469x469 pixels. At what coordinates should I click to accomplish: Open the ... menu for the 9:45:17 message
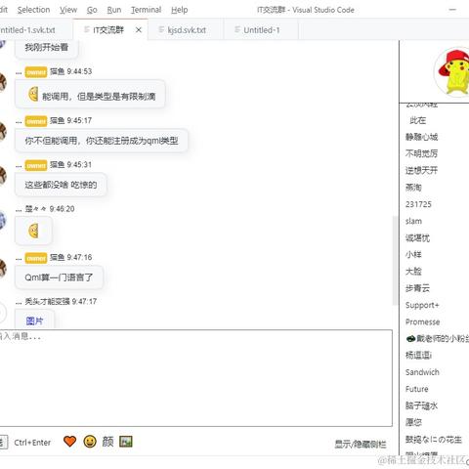19,122
